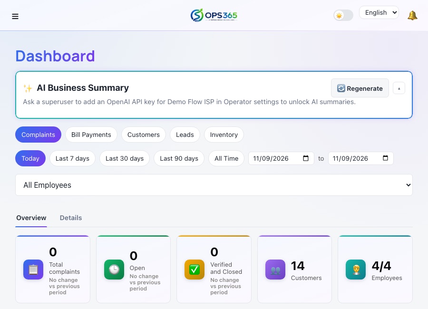
Task: Collapse the AI Business Summary panel
Action: 399,88
